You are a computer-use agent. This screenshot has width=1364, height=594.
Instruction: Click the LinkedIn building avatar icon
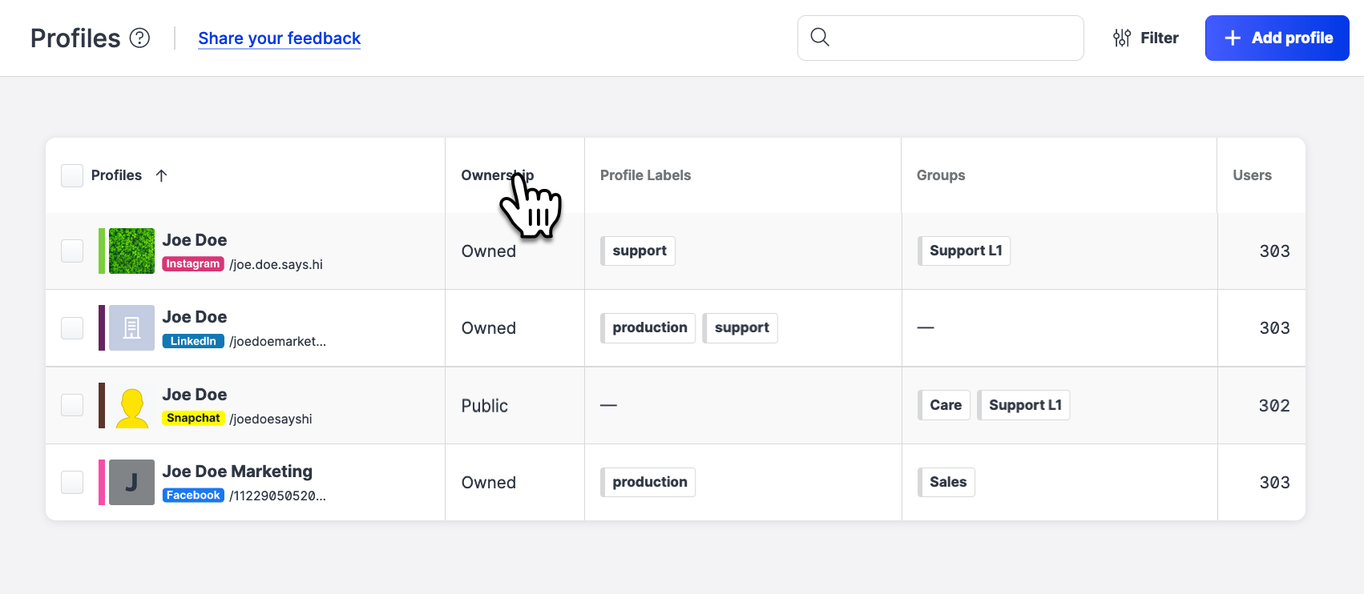pyautogui.click(x=131, y=327)
